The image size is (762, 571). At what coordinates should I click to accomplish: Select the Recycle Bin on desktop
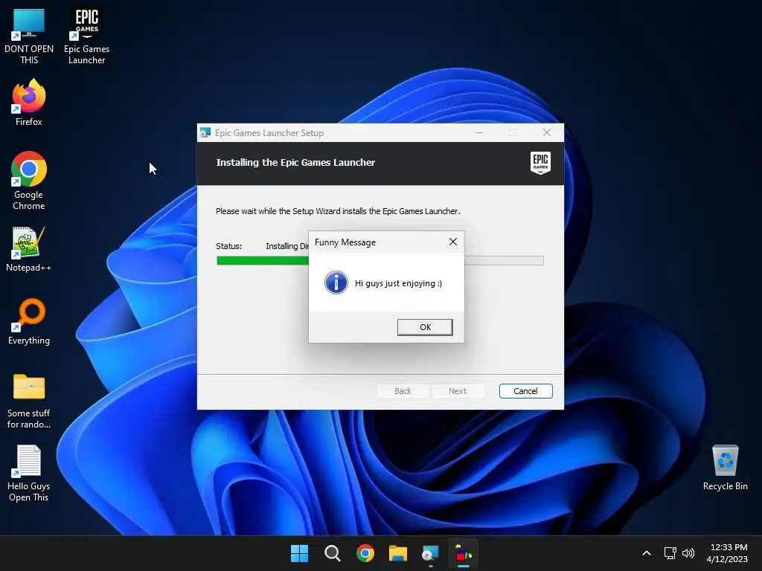point(725,468)
